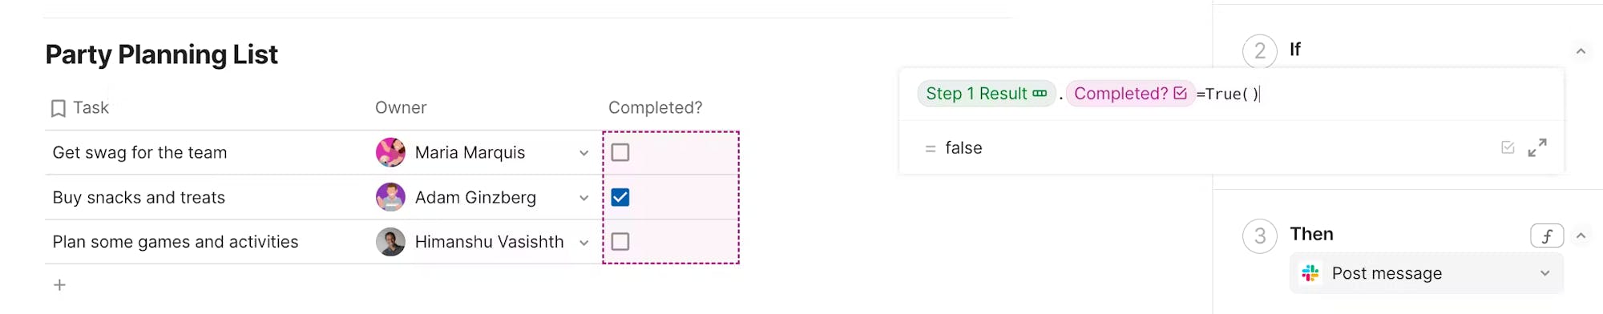Open the Post message action dropdown
The image size is (1603, 314).
(x=1427, y=273)
